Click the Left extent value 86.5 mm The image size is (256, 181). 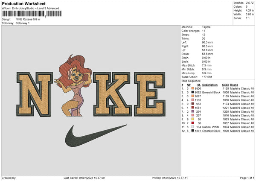tap(207, 42)
